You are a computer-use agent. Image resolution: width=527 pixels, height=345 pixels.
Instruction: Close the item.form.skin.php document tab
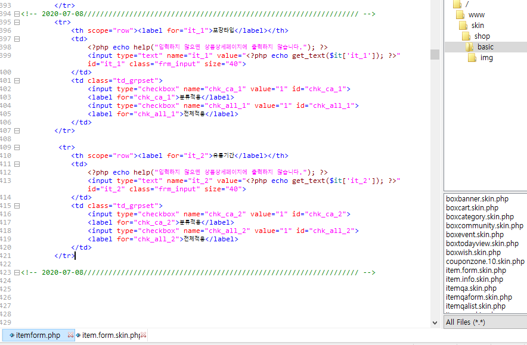[x=143, y=335]
